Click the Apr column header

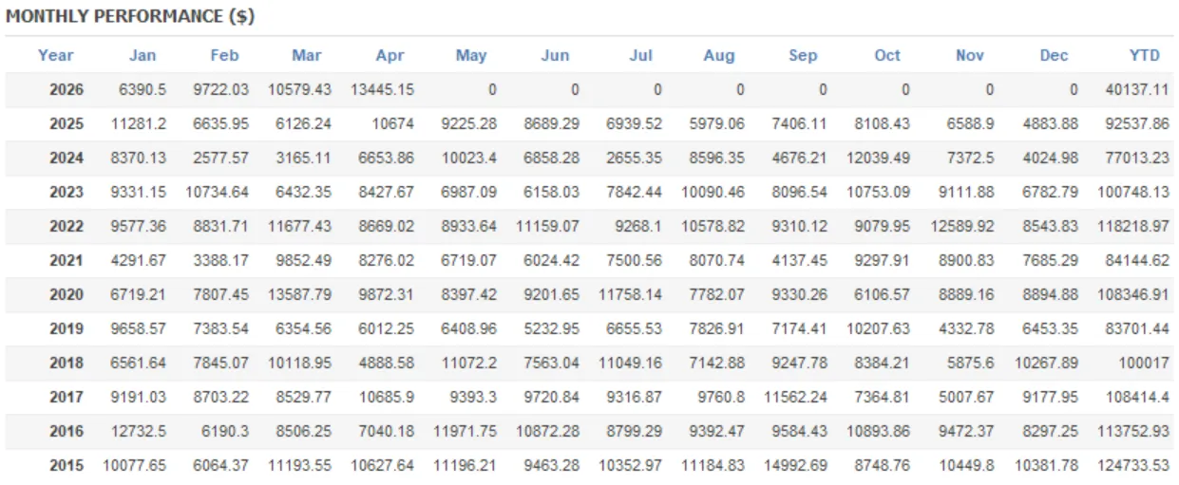390,55
